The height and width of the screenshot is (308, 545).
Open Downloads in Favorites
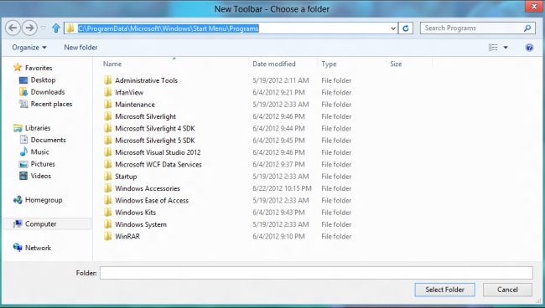click(x=42, y=92)
